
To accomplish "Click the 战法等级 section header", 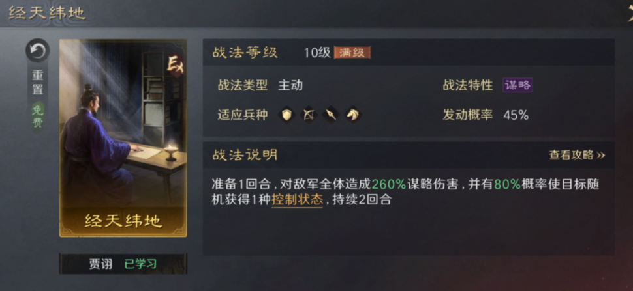I will click(x=245, y=53).
